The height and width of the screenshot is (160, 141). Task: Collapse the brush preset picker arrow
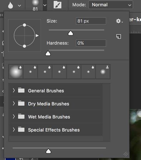[x=45, y=5]
